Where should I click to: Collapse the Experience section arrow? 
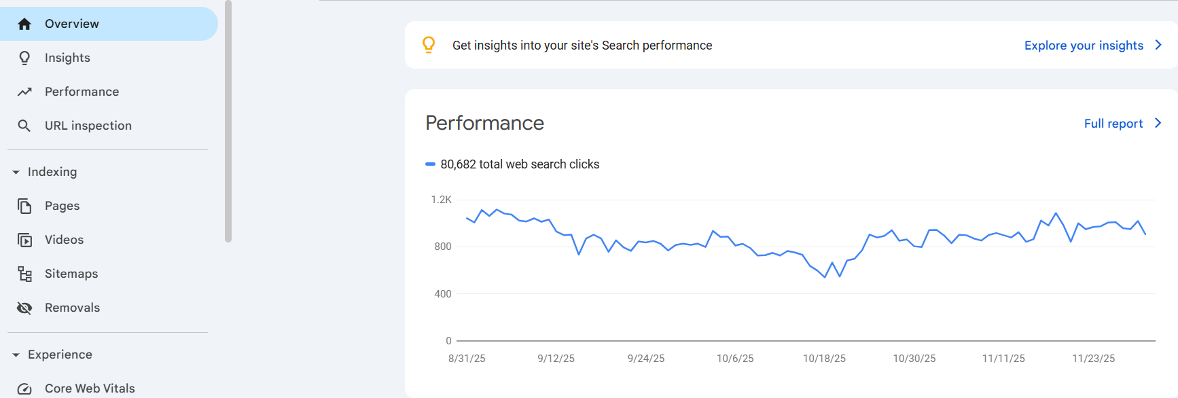(x=16, y=355)
